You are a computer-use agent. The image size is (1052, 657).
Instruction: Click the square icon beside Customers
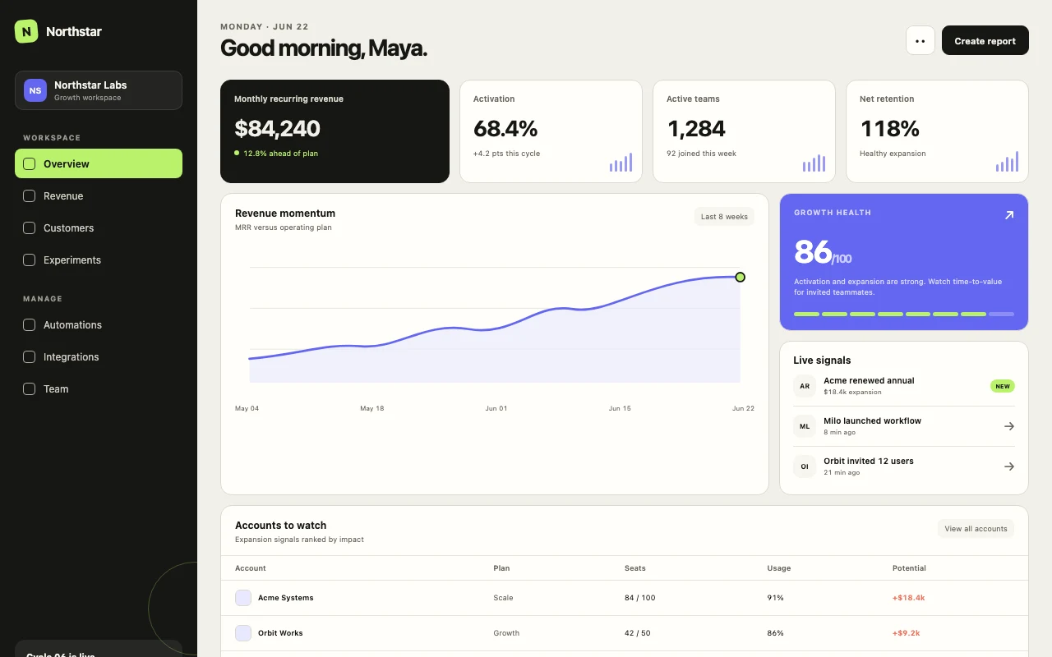[x=29, y=228]
